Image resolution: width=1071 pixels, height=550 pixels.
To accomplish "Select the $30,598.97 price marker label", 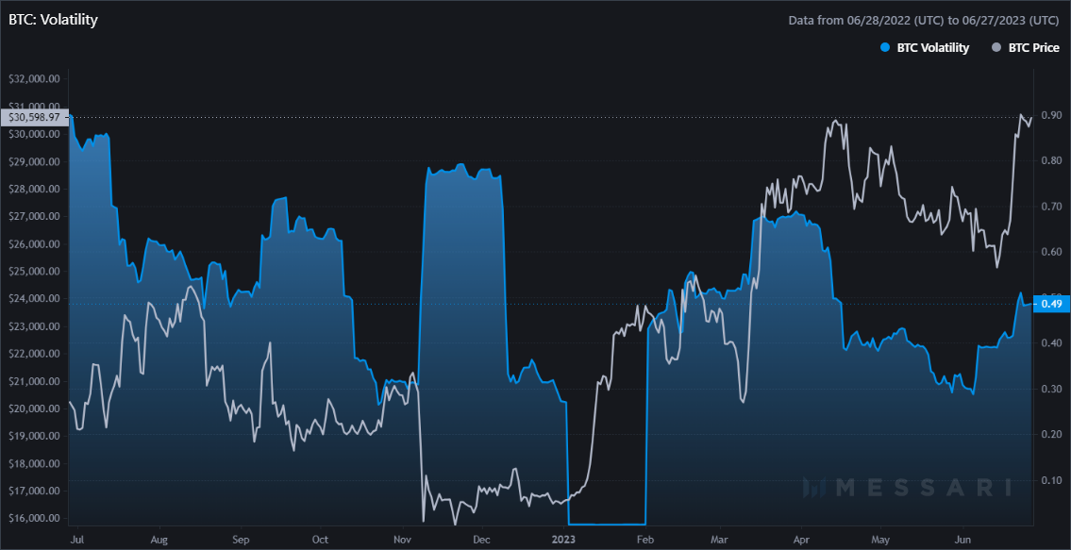I will [33, 117].
